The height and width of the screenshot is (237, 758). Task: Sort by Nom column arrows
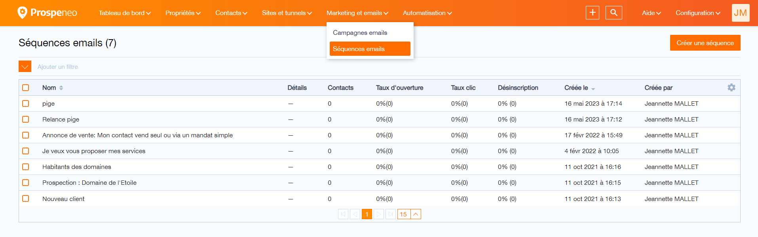[x=61, y=88]
